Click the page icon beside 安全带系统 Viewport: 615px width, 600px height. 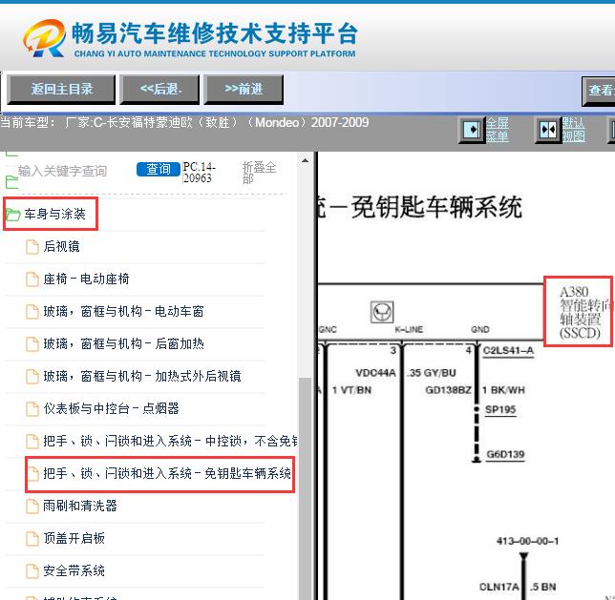[x=32, y=571]
